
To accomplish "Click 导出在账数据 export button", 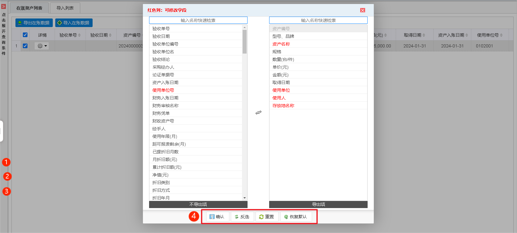I will [x=34, y=23].
